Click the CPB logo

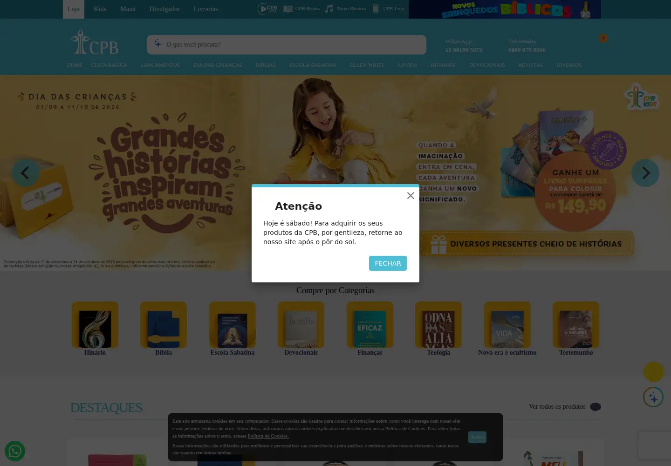94,42
